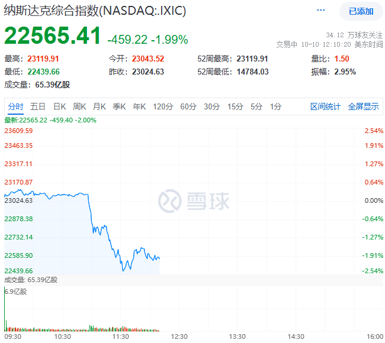Click the 雪球 watermark logo on chart
The height and width of the screenshot is (343, 385).
194,200
